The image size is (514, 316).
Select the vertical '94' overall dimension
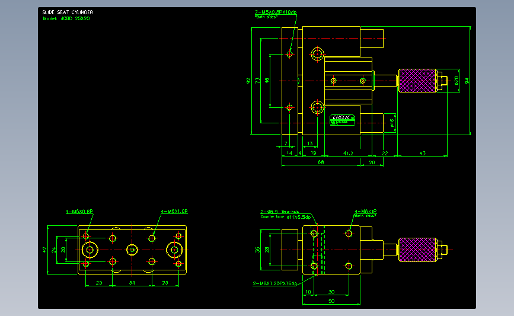[x=467, y=81]
